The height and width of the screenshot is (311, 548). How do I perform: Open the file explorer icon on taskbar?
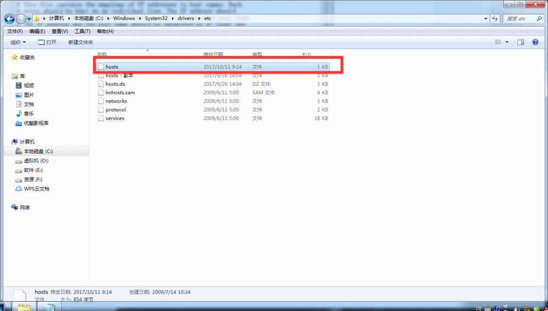pyautogui.click(x=23, y=307)
